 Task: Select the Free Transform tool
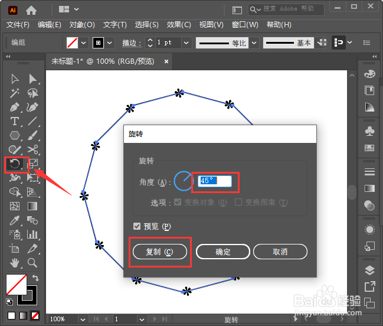coord(32,178)
